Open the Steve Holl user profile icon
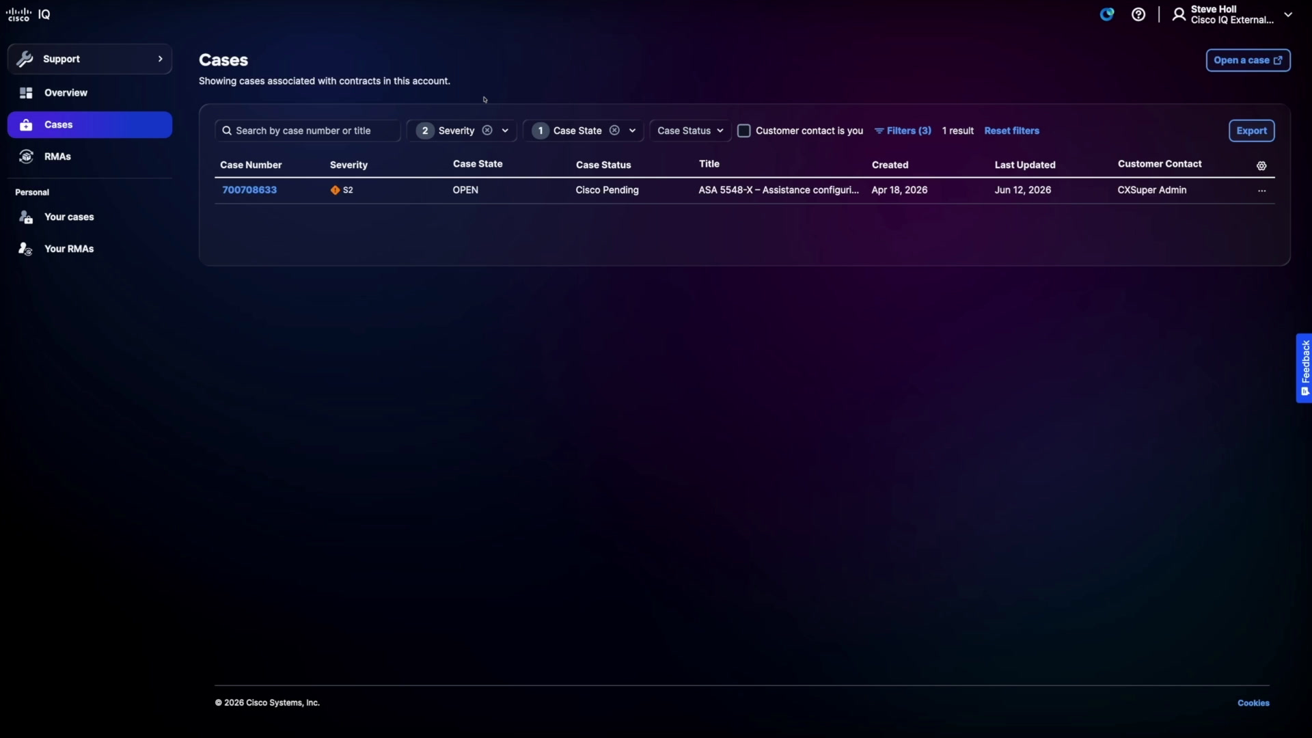Image resolution: width=1312 pixels, height=738 pixels. point(1179,14)
